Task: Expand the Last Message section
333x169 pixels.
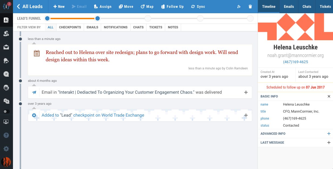Action: [x=329, y=143]
